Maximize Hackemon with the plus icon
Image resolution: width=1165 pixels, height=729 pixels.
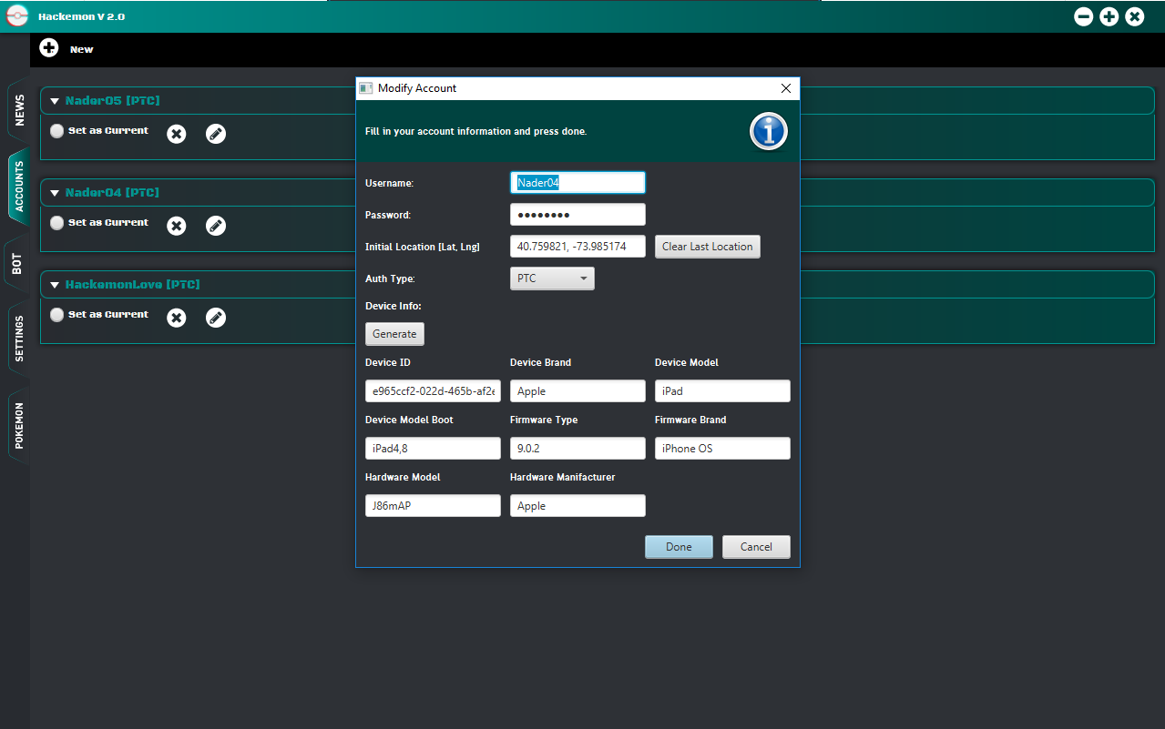(x=1109, y=16)
